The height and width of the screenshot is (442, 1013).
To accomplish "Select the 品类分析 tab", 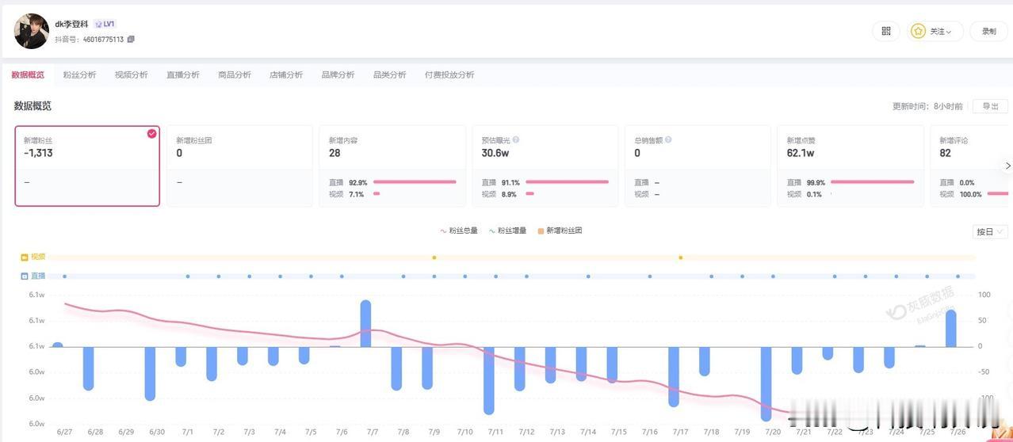I will (x=390, y=74).
